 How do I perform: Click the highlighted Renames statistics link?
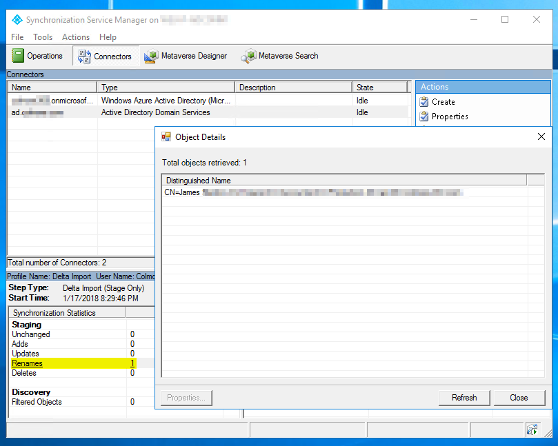(27, 363)
